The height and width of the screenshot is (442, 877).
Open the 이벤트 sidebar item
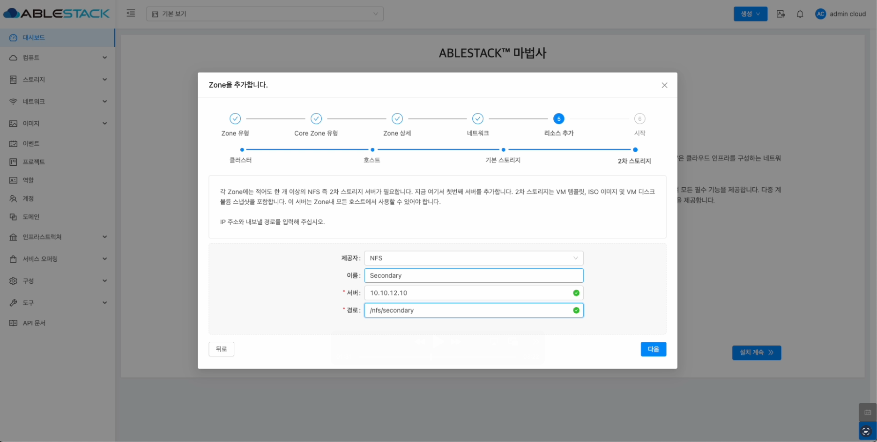tap(31, 144)
